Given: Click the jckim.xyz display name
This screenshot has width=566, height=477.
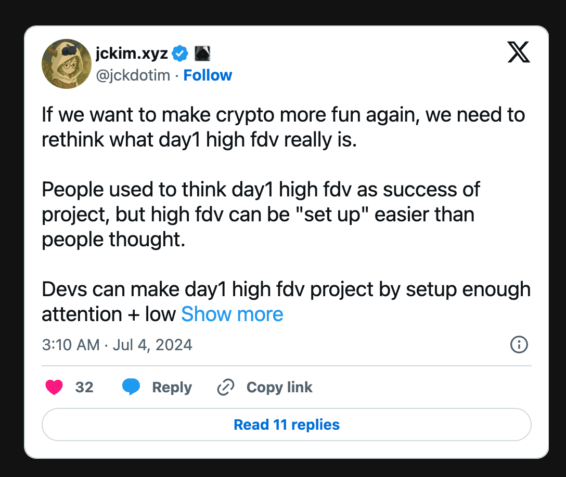Looking at the screenshot, I should [x=132, y=52].
